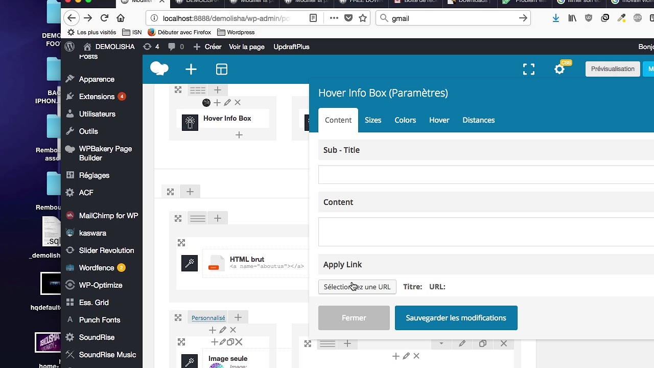
Task: Click the pencil icon in the lower-right row toolbar
Action: (462, 343)
